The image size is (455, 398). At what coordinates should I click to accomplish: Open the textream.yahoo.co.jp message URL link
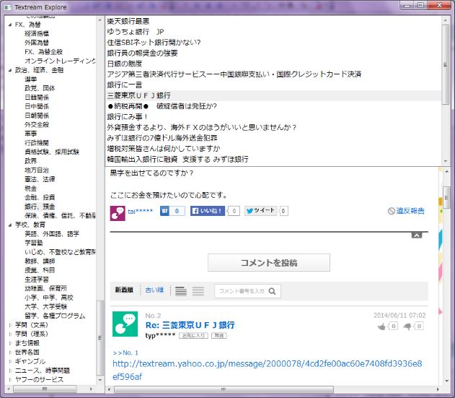pyautogui.click(x=268, y=370)
